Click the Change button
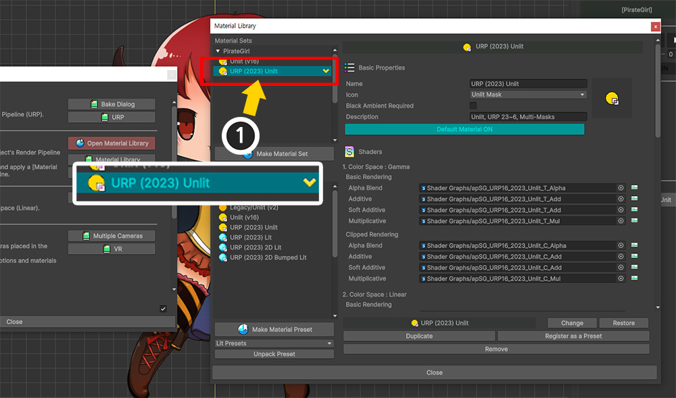This screenshot has height=398, width=676. [572, 323]
